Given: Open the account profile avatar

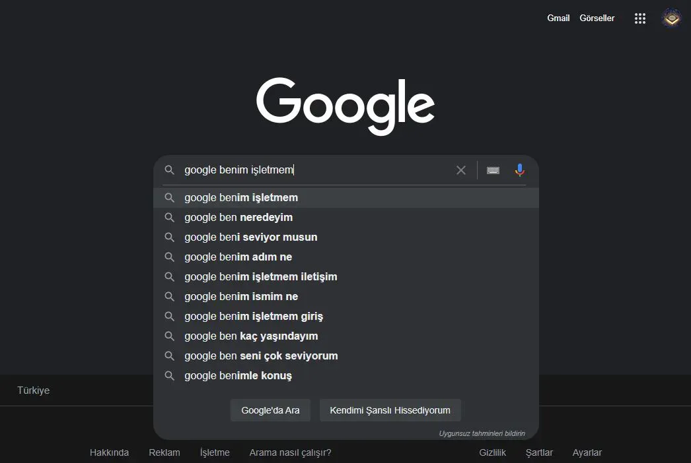Looking at the screenshot, I should pyautogui.click(x=671, y=18).
